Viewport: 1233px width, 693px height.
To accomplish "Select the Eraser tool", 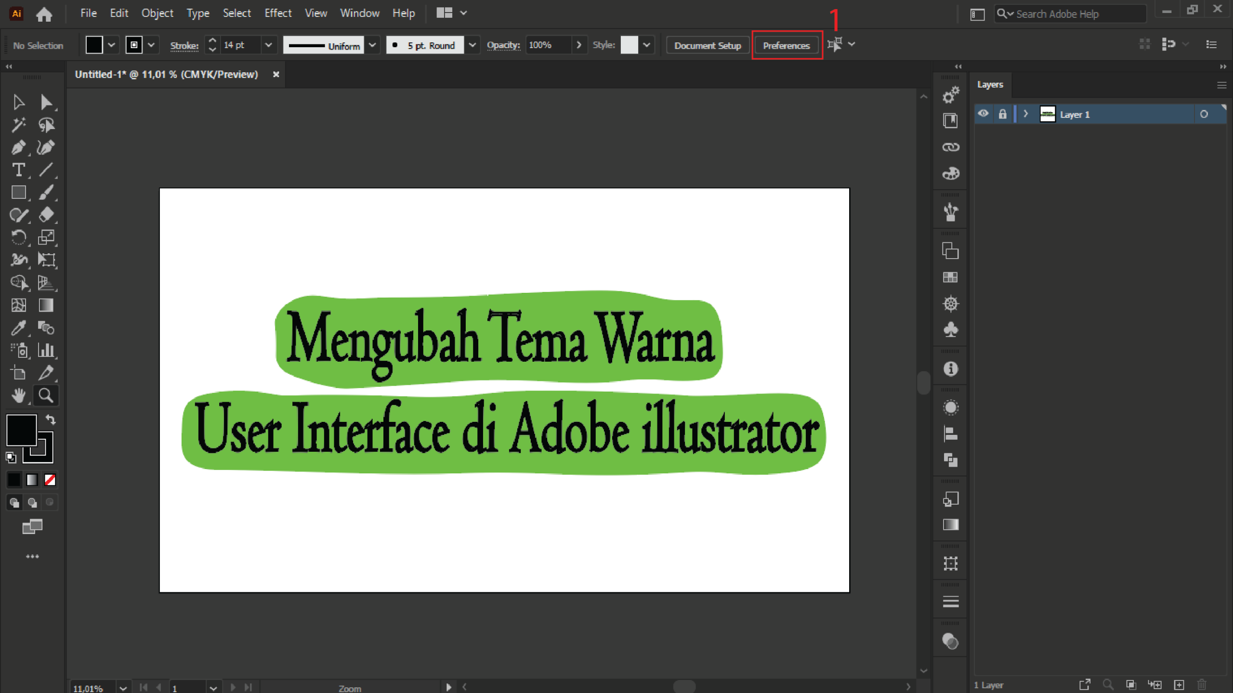I will point(46,215).
